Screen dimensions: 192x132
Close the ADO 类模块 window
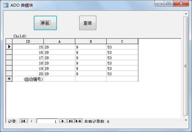(x=181, y=3)
